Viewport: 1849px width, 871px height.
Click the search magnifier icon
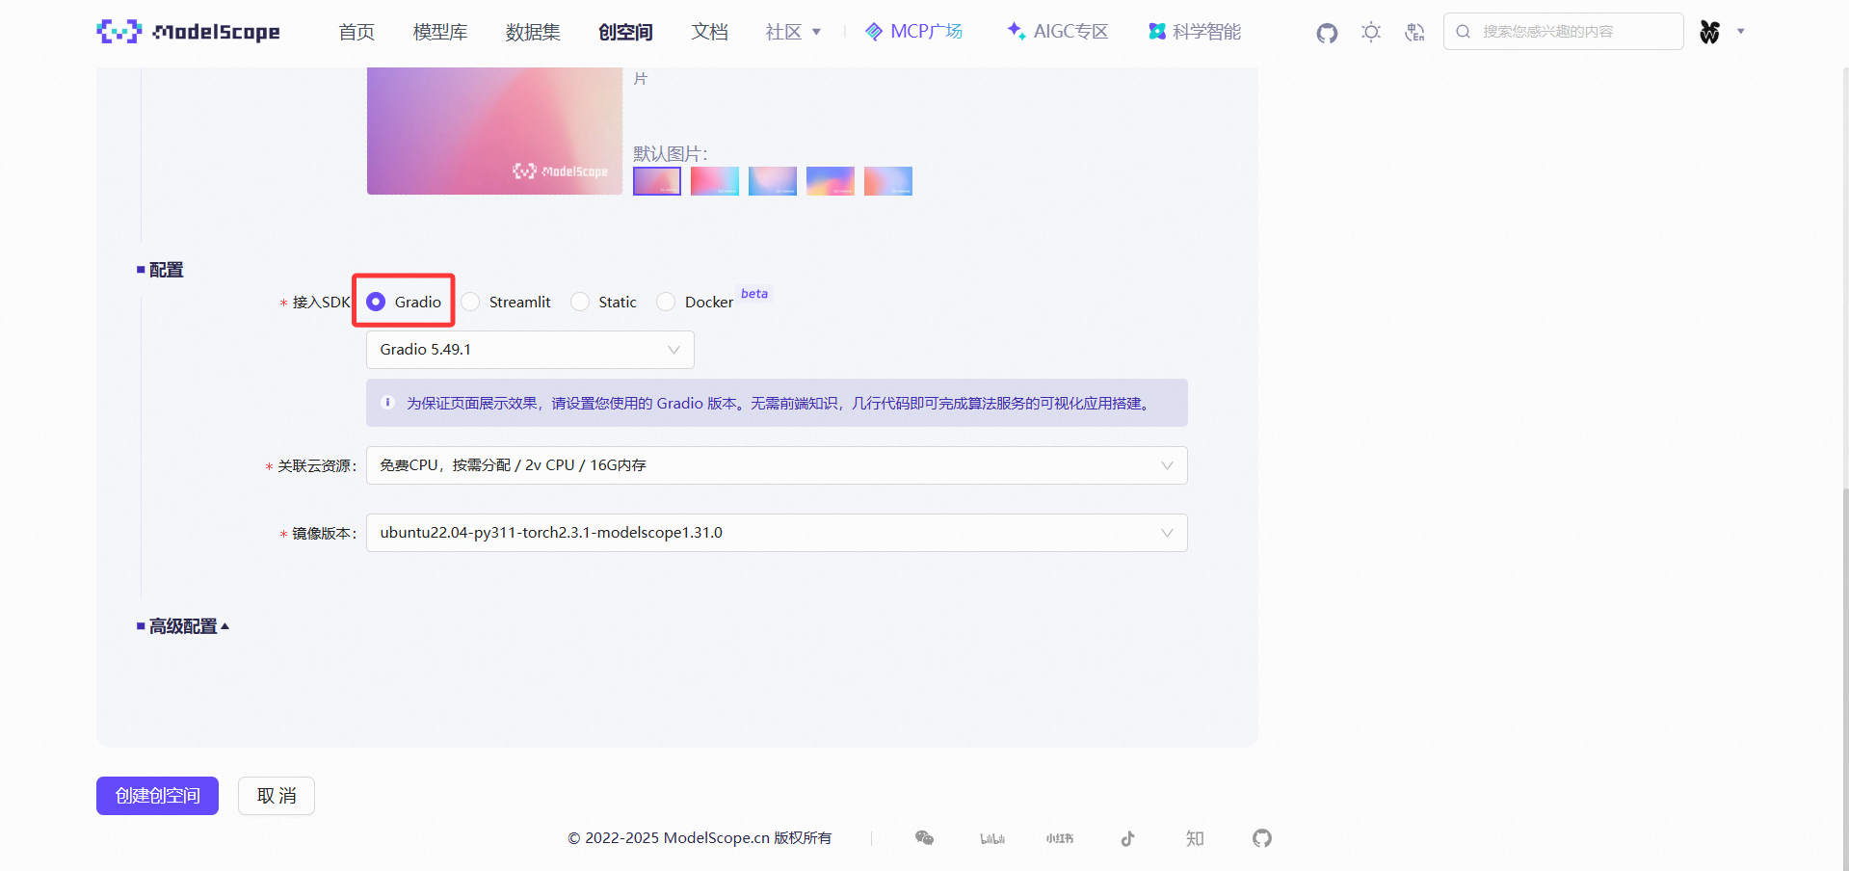(x=1463, y=32)
